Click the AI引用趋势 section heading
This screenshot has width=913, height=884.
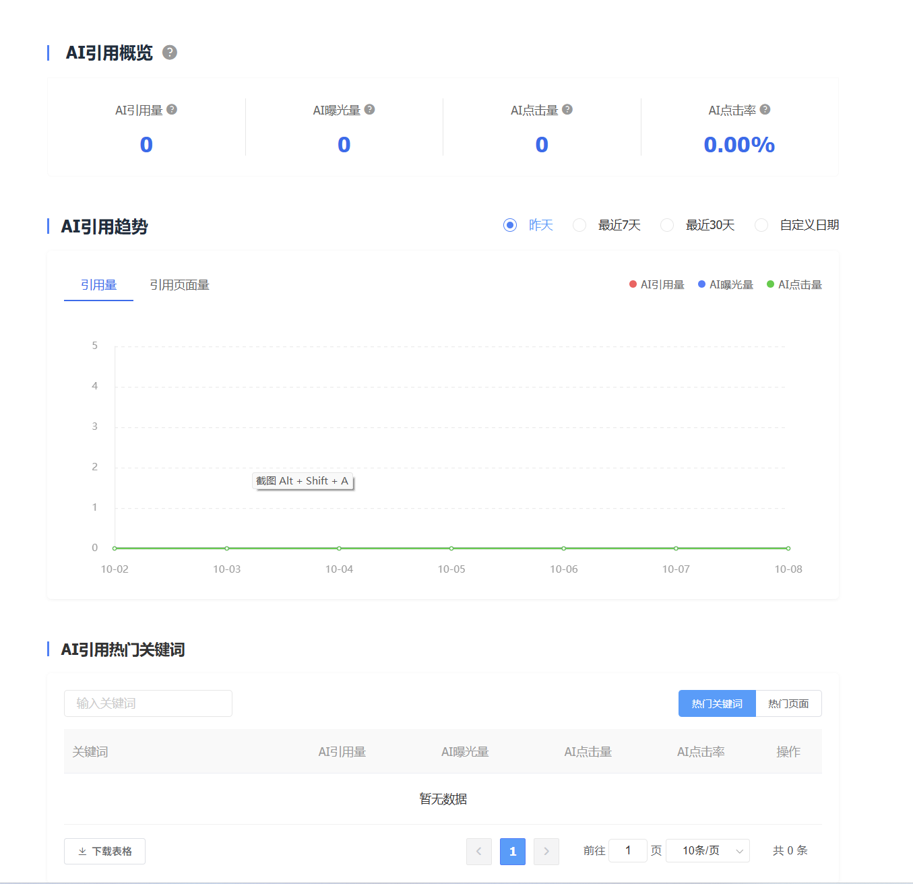tap(104, 226)
